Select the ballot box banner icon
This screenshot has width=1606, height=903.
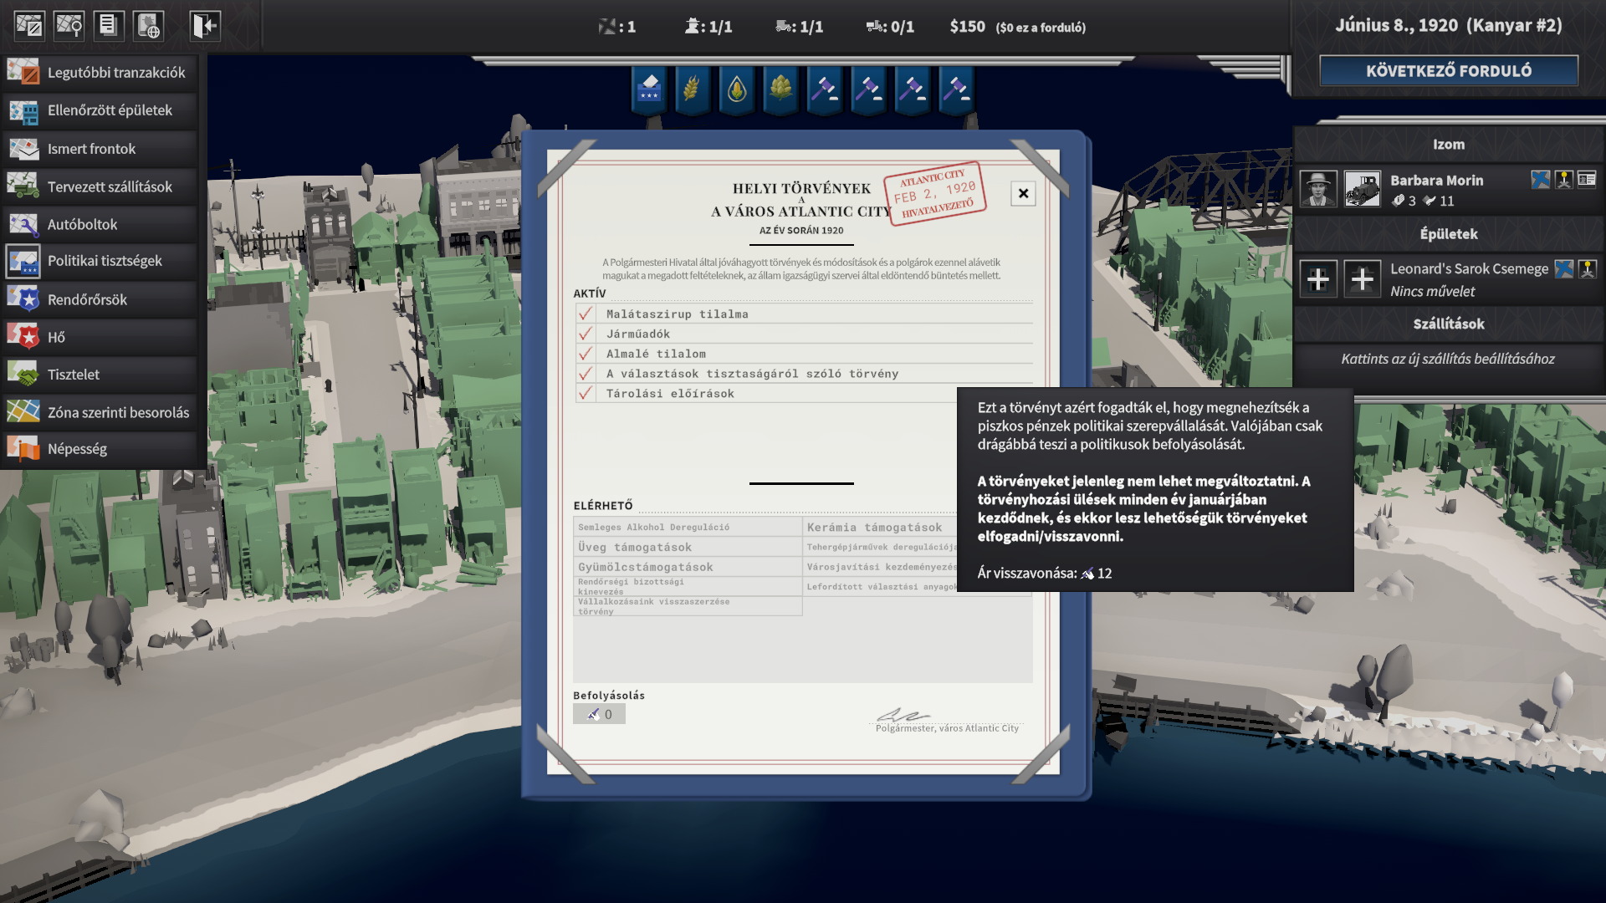pos(649,88)
